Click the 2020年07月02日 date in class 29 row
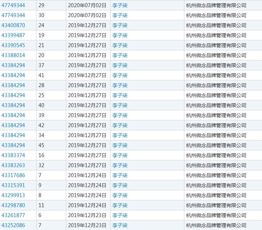Screen dimensions: 262x230 pyautogui.click(x=87, y=5)
